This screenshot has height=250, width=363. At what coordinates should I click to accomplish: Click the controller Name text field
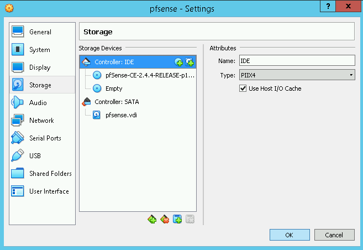click(297, 61)
